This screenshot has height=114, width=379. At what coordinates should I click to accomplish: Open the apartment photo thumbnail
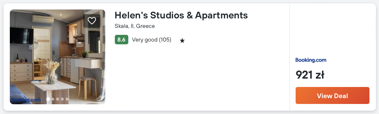pos(57,57)
